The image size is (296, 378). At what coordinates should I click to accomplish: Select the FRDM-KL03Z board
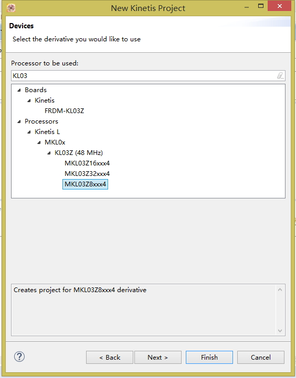[64, 111]
